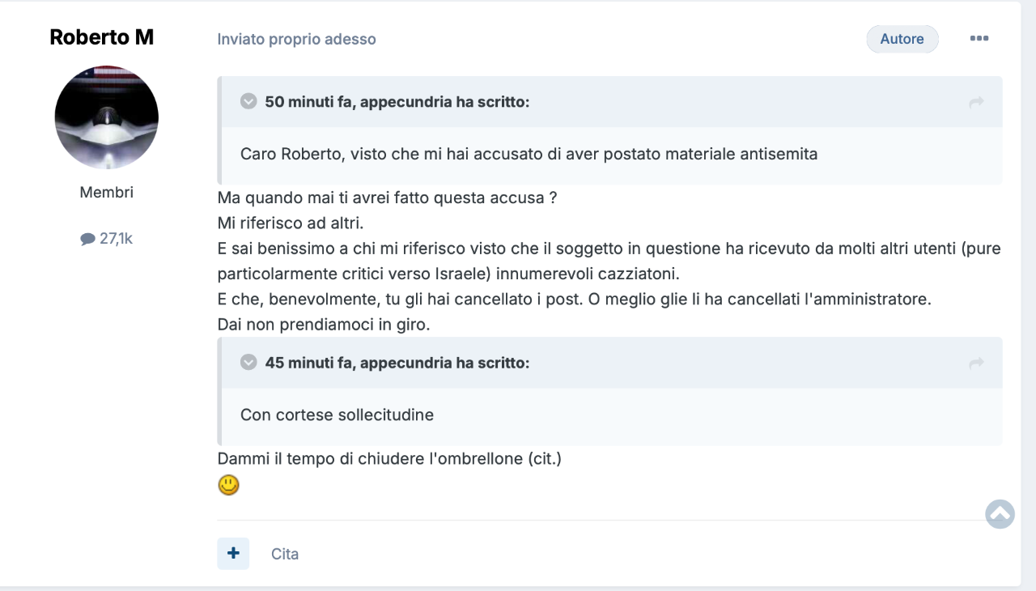This screenshot has width=1036, height=591.
Task: Click the Autore badge
Action: click(x=902, y=39)
